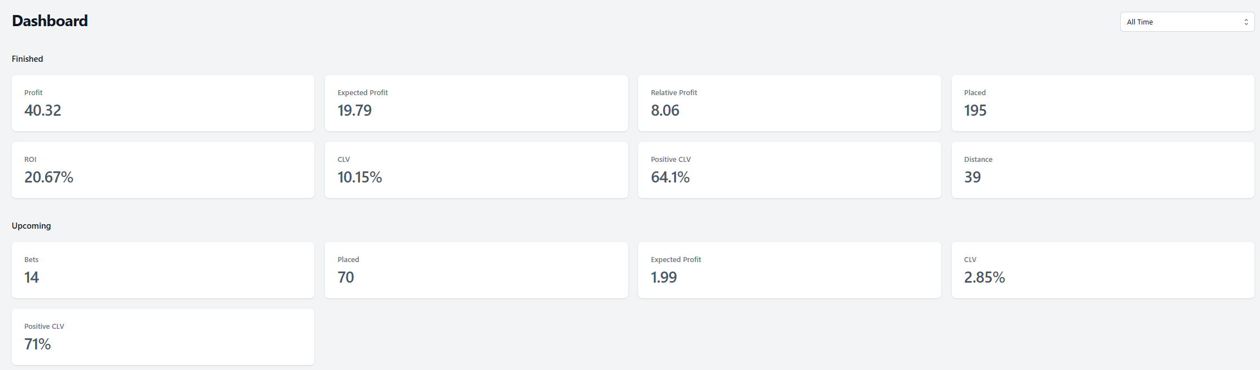Select the Expected Profit 1.99 card
The image size is (1260, 370).
coord(789,270)
